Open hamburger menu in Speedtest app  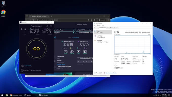[x=51, y=26]
